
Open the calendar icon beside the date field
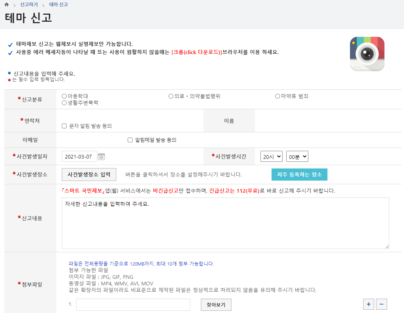pos(102,156)
